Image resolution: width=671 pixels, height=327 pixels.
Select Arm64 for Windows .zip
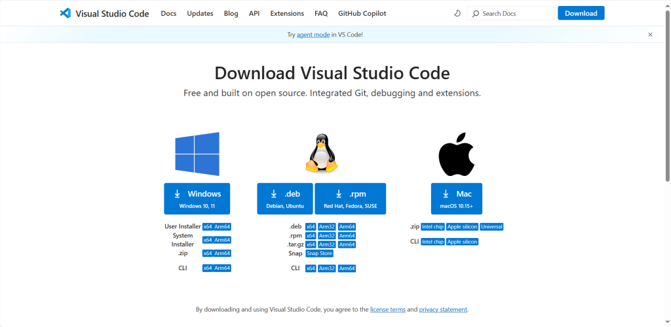[223, 253]
